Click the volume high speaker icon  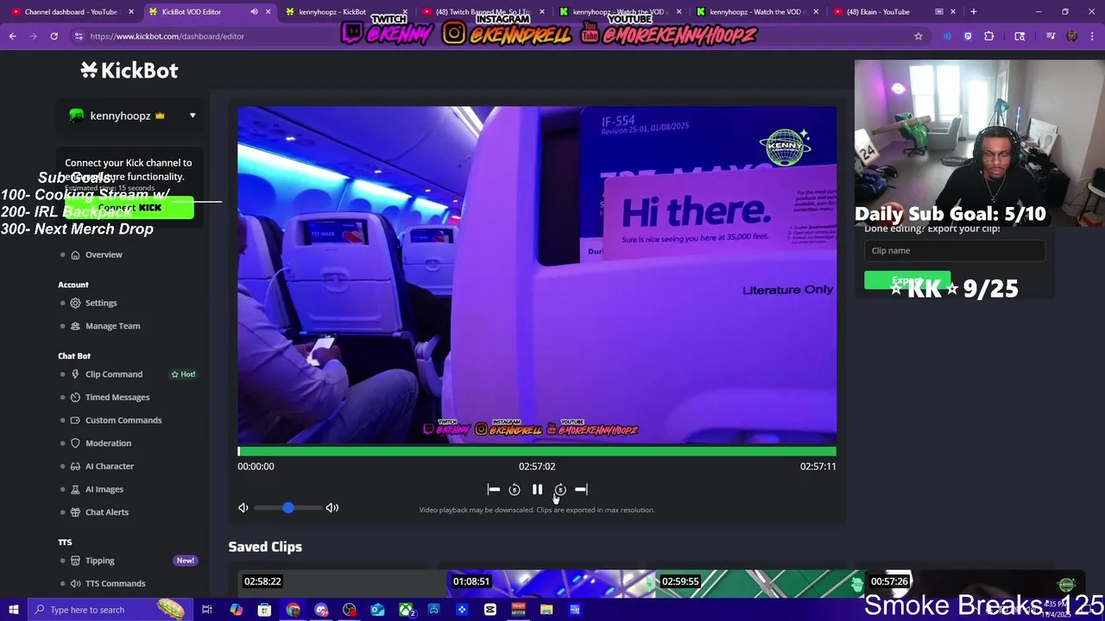pos(332,507)
